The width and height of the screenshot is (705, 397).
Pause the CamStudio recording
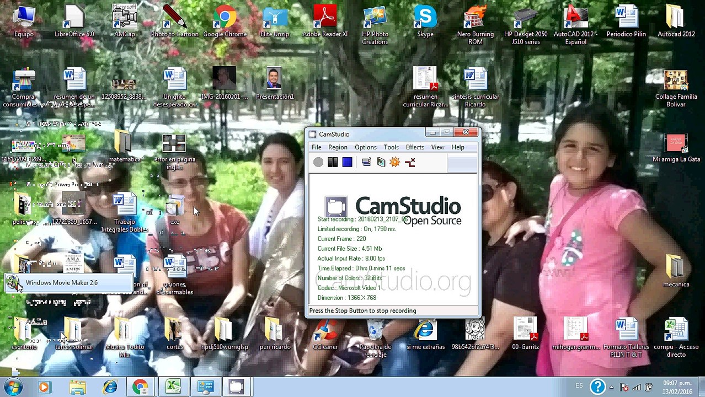click(333, 162)
